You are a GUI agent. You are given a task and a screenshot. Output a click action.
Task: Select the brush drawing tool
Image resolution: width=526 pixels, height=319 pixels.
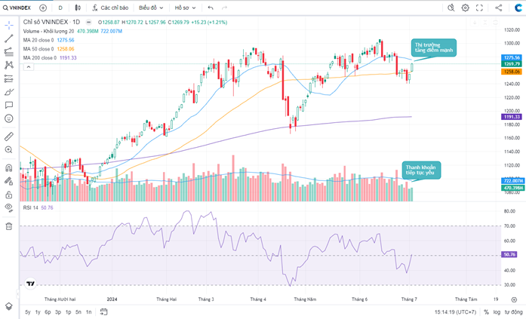[x=9, y=92]
